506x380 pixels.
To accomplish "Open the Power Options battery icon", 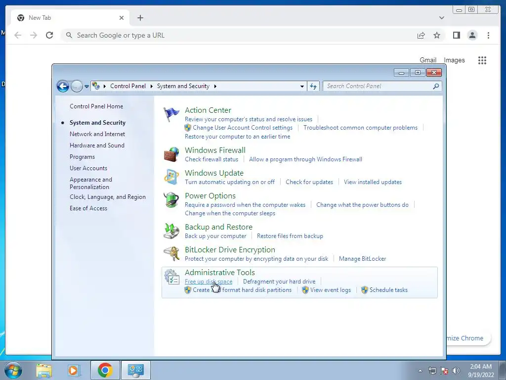I will pyautogui.click(x=171, y=200).
